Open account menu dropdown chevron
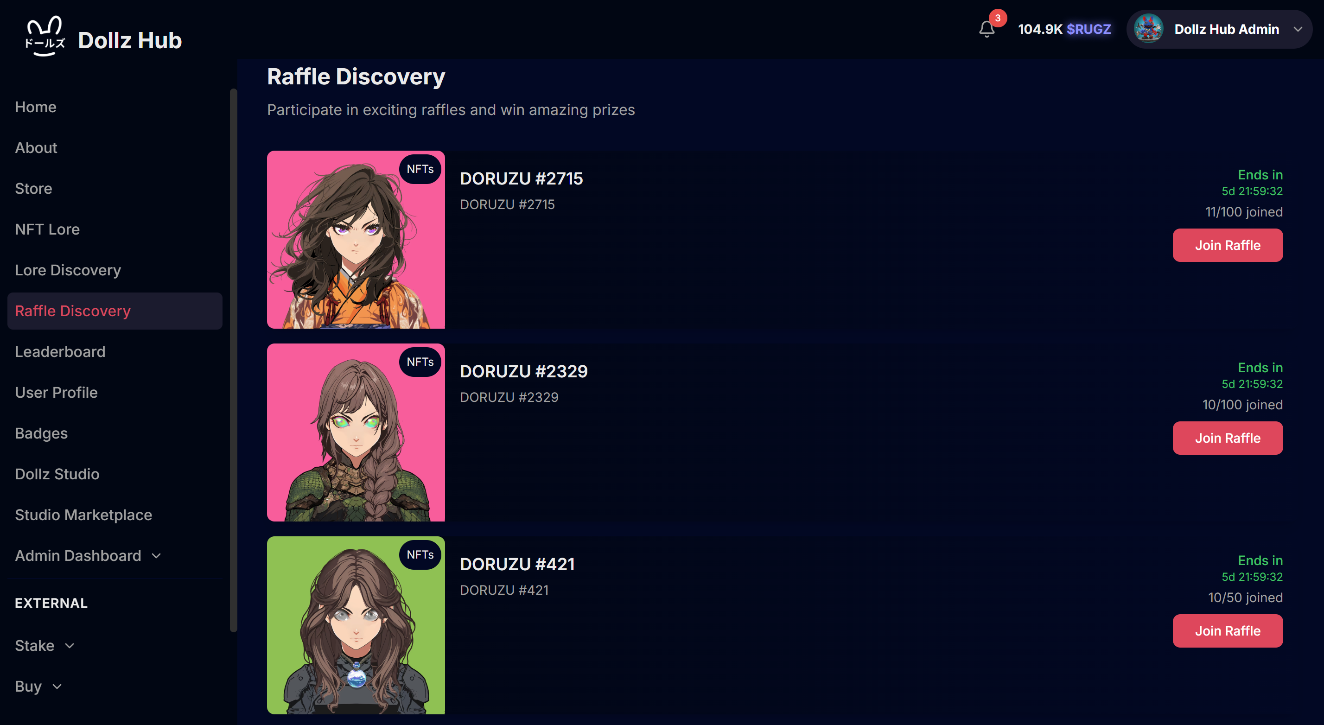1324x725 pixels. 1298,29
